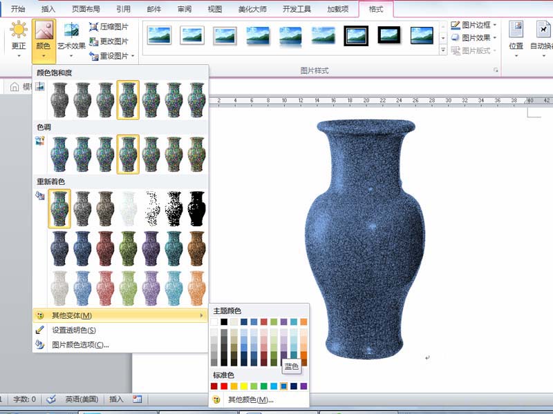This screenshot has height=414, width=553.
Task: Expand the 图片边框 picture border dropdown
Action: [x=494, y=25]
